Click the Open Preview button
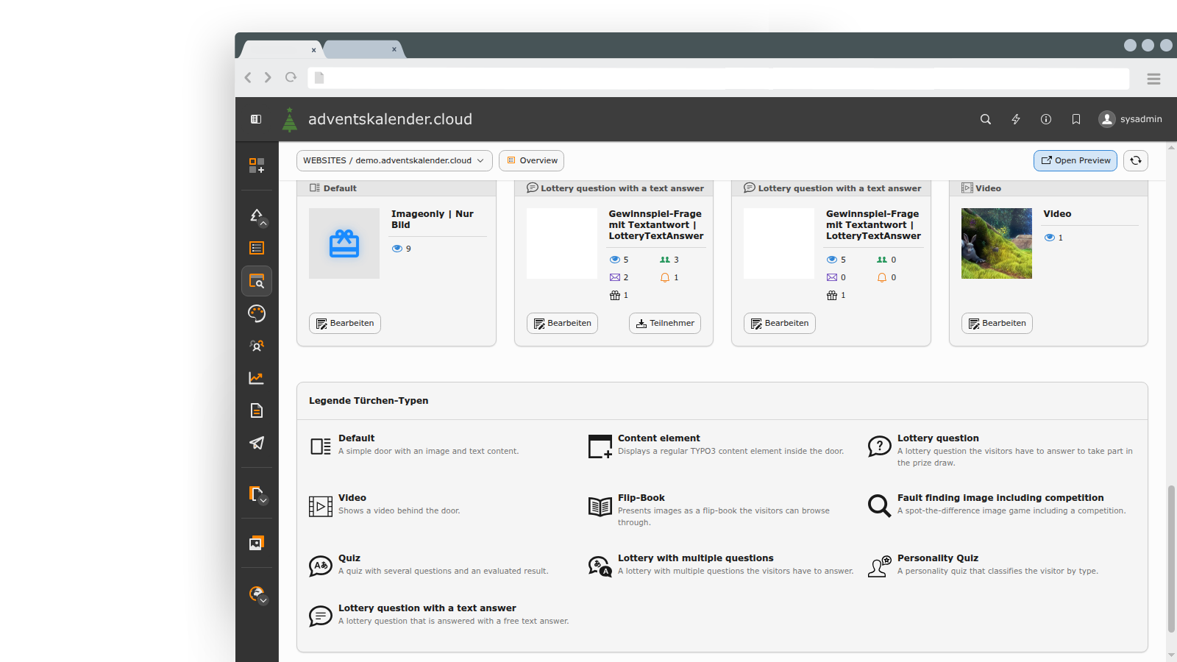The width and height of the screenshot is (1177, 662). tap(1075, 160)
